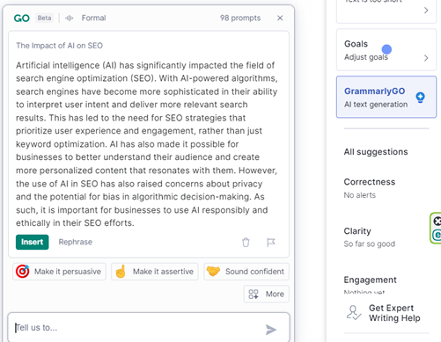This screenshot has height=342, width=441.
Task: Choose Make it assertive prompt
Action: (155, 272)
